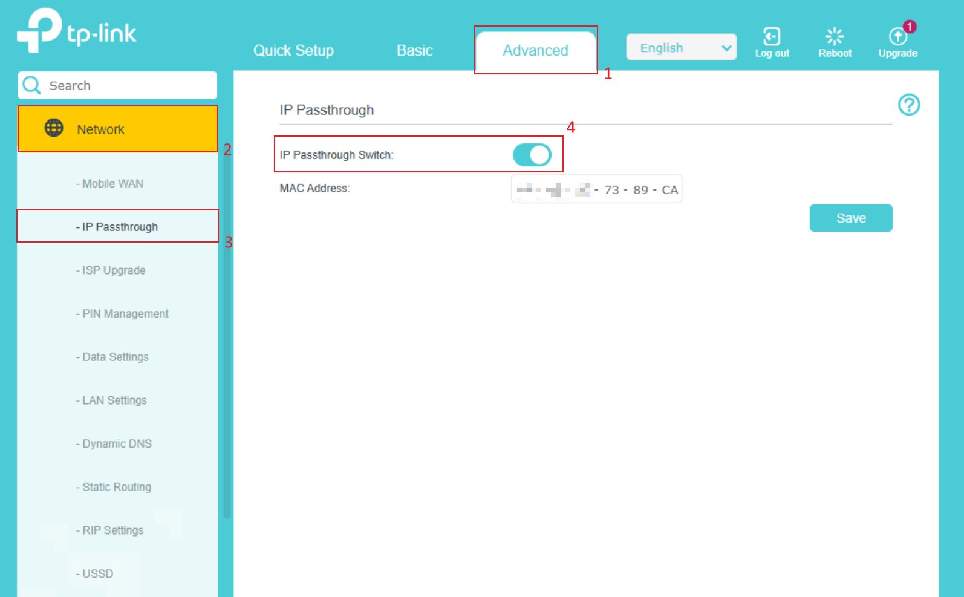Collapse the Network sidebar section
The height and width of the screenshot is (597, 964).
(117, 129)
